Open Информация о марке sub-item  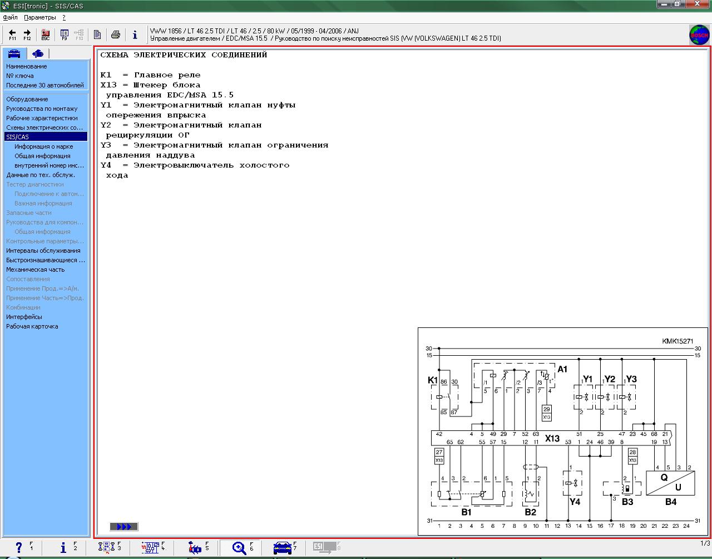click(44, 146)
